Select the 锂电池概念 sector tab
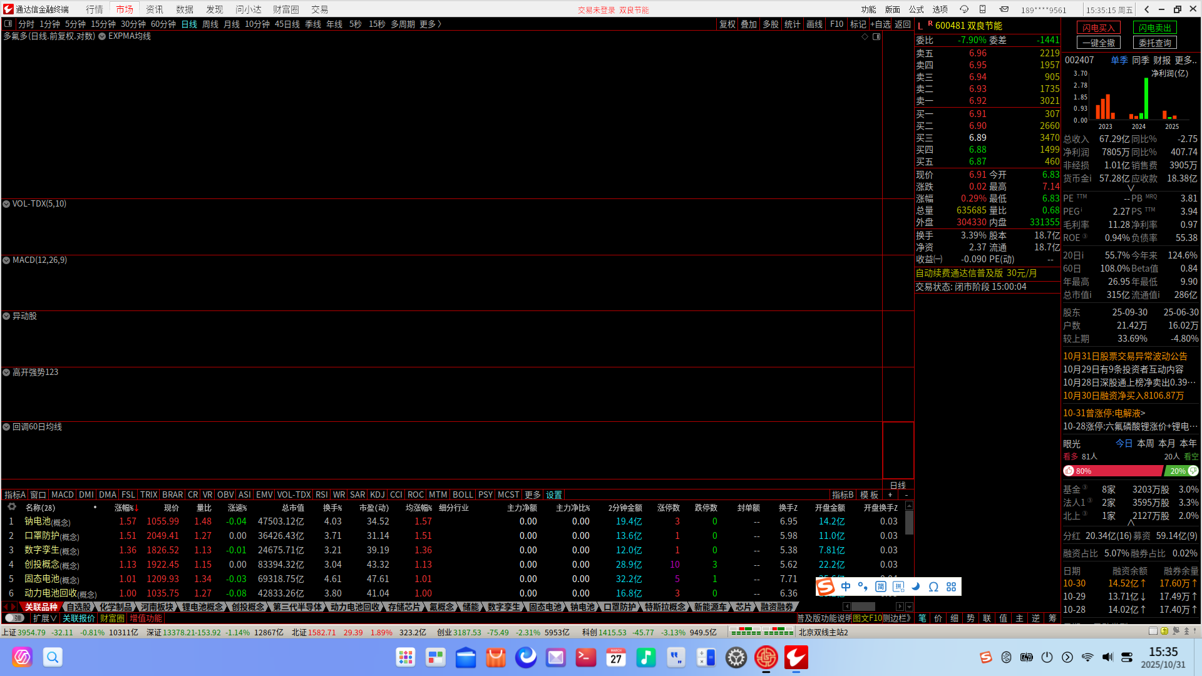The image size is (1202, 676). pos(203,607)
